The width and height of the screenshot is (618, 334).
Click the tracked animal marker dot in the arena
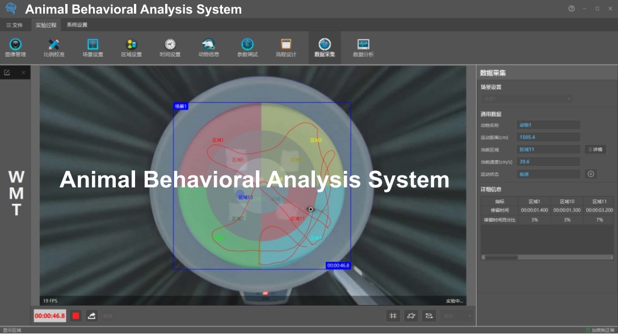(x=310, y=209)
